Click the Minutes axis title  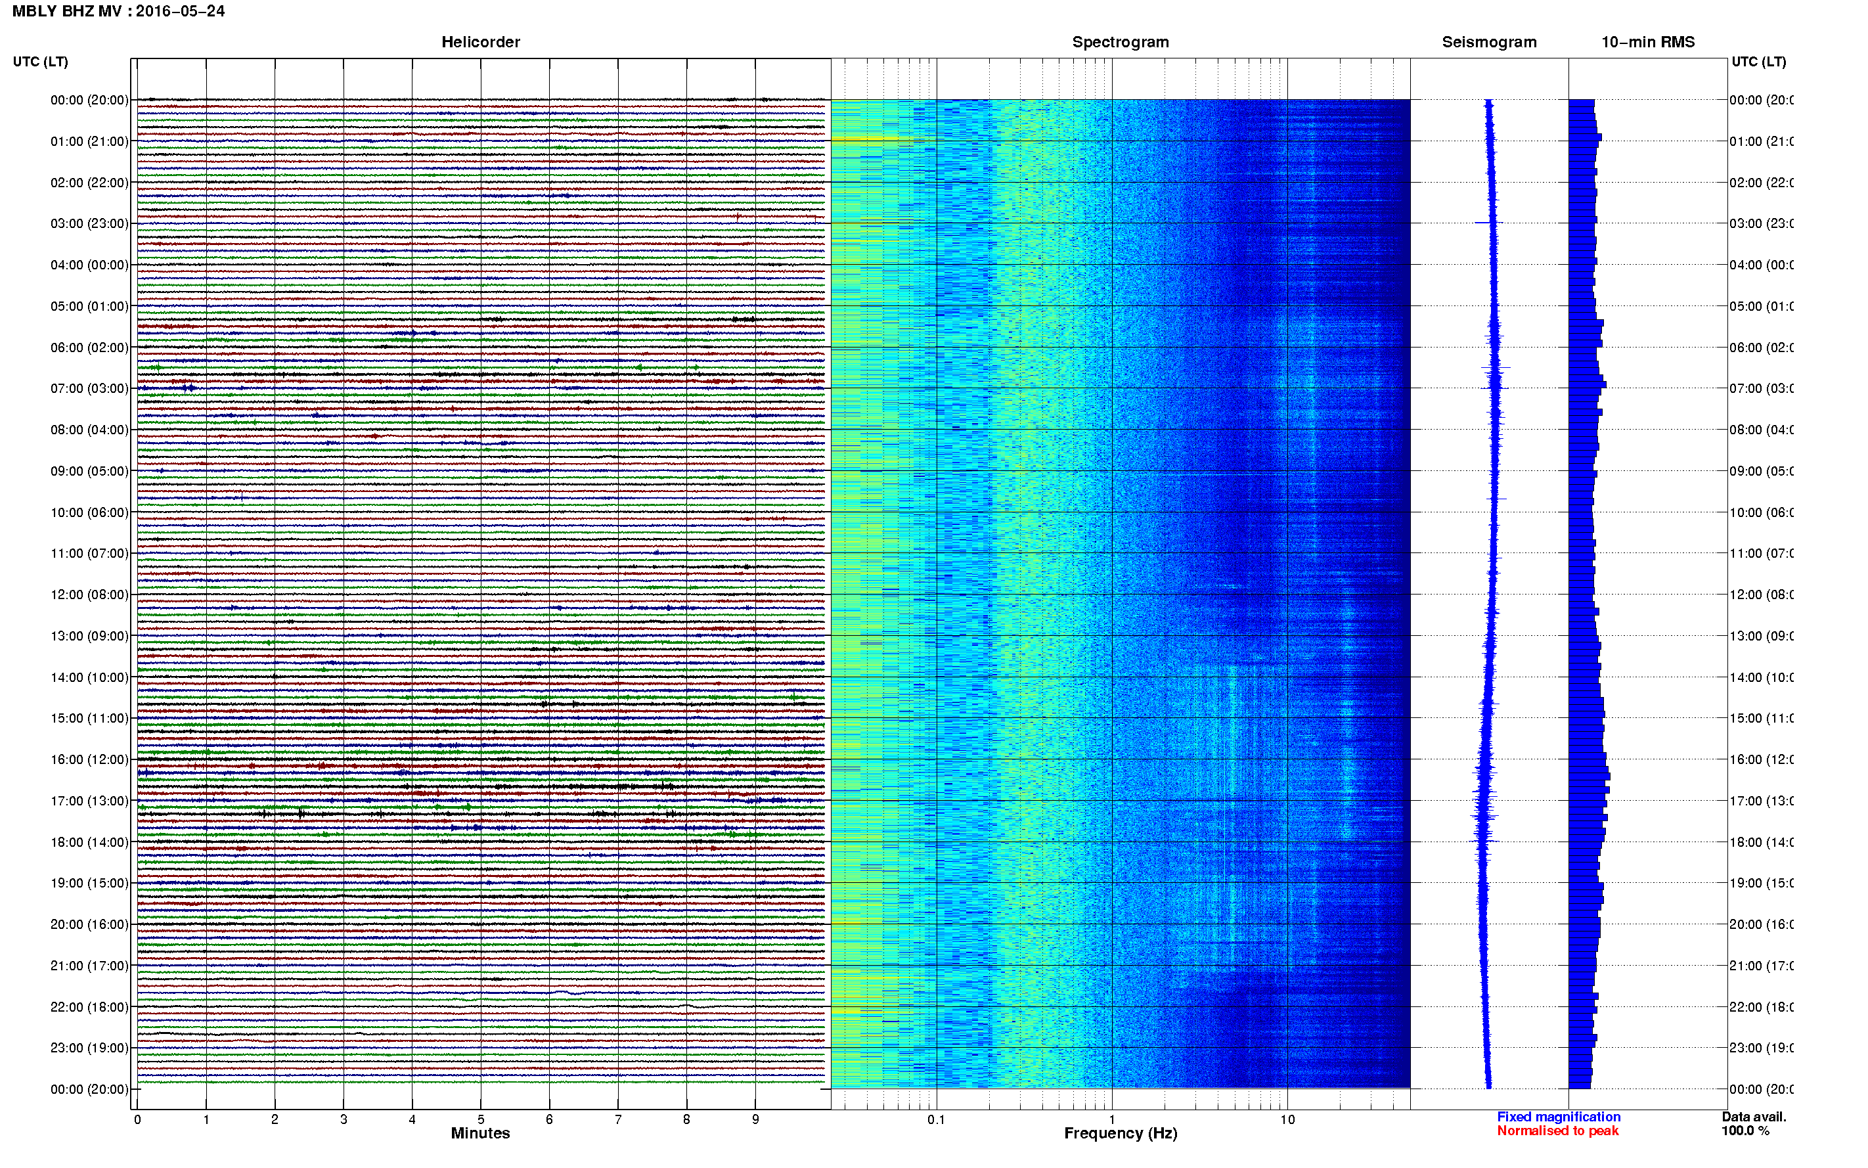pyautogui.click(x=480, y=1133)
